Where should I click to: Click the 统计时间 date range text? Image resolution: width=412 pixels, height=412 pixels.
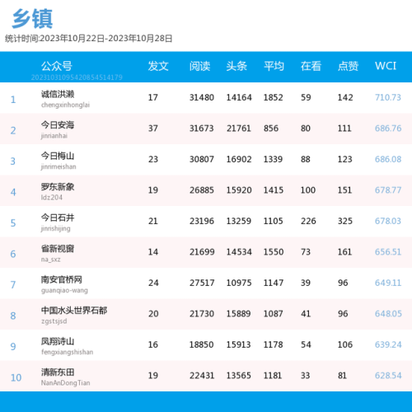click(88, 39)
